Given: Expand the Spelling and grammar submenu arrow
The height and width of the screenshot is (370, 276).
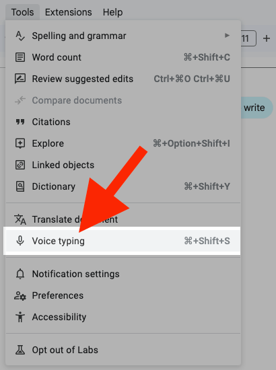Looking at the screenshot, I should (227, 36).
